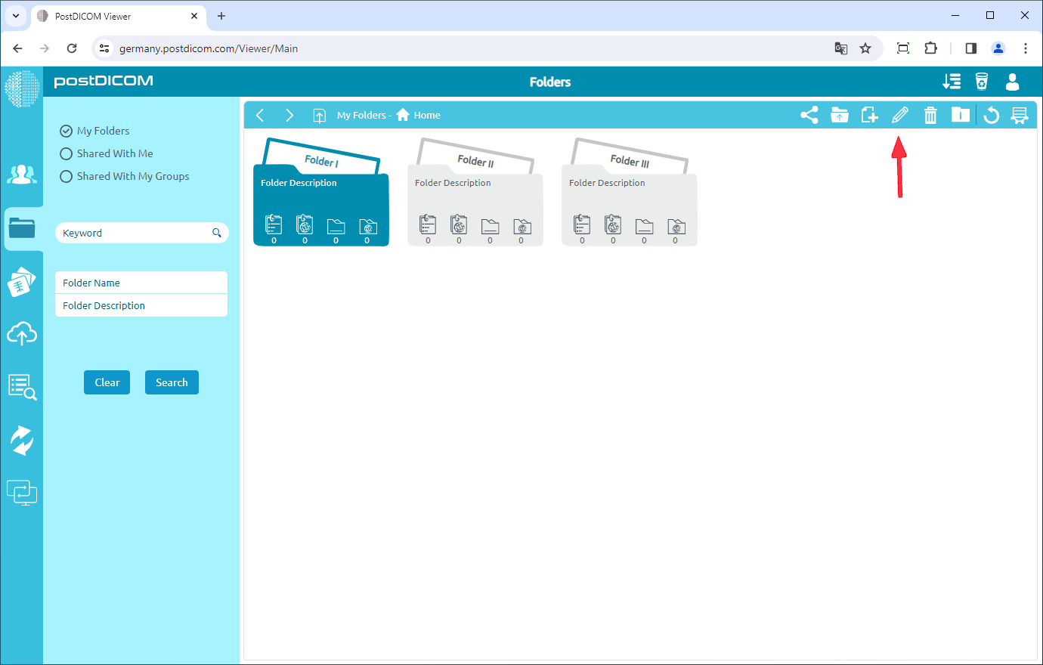Switch to the PostDICOM Viewer tab
This screenshot has height=665, width=1043.
click(x=113, y=16)
